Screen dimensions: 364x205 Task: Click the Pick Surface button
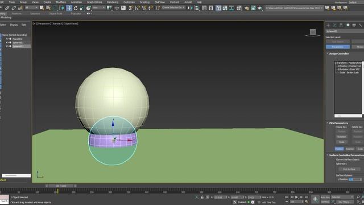[349, 169]
